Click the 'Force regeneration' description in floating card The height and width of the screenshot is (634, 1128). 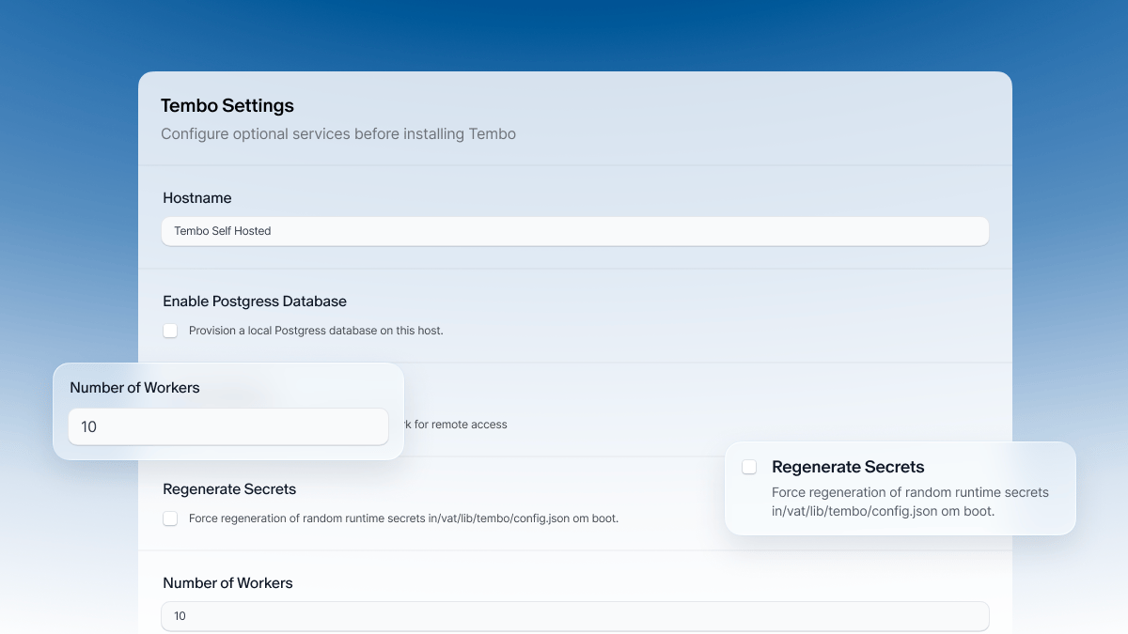pos(910,502)
